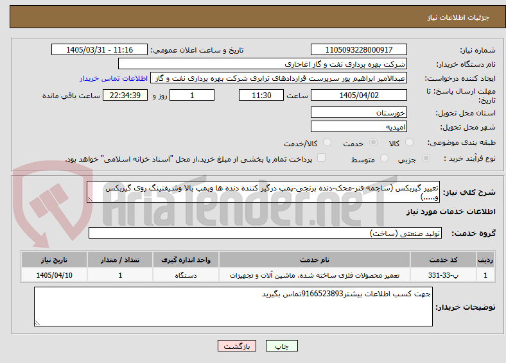Viewport: 506px width, 363px height.
Task: Click the quantity cell showing 1
Action: (x=120, y=275)
